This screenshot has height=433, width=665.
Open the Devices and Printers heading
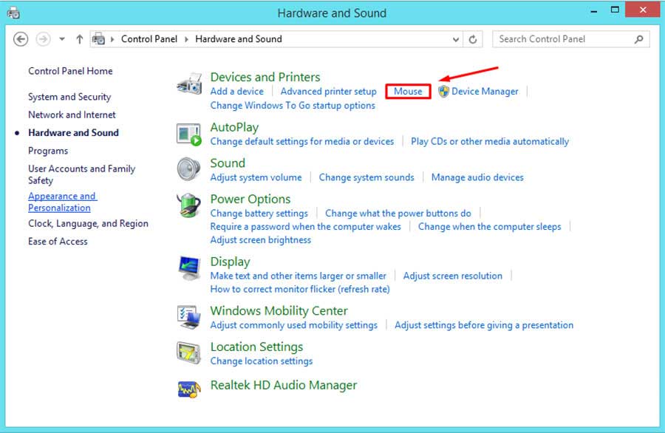tap(265, 77)
